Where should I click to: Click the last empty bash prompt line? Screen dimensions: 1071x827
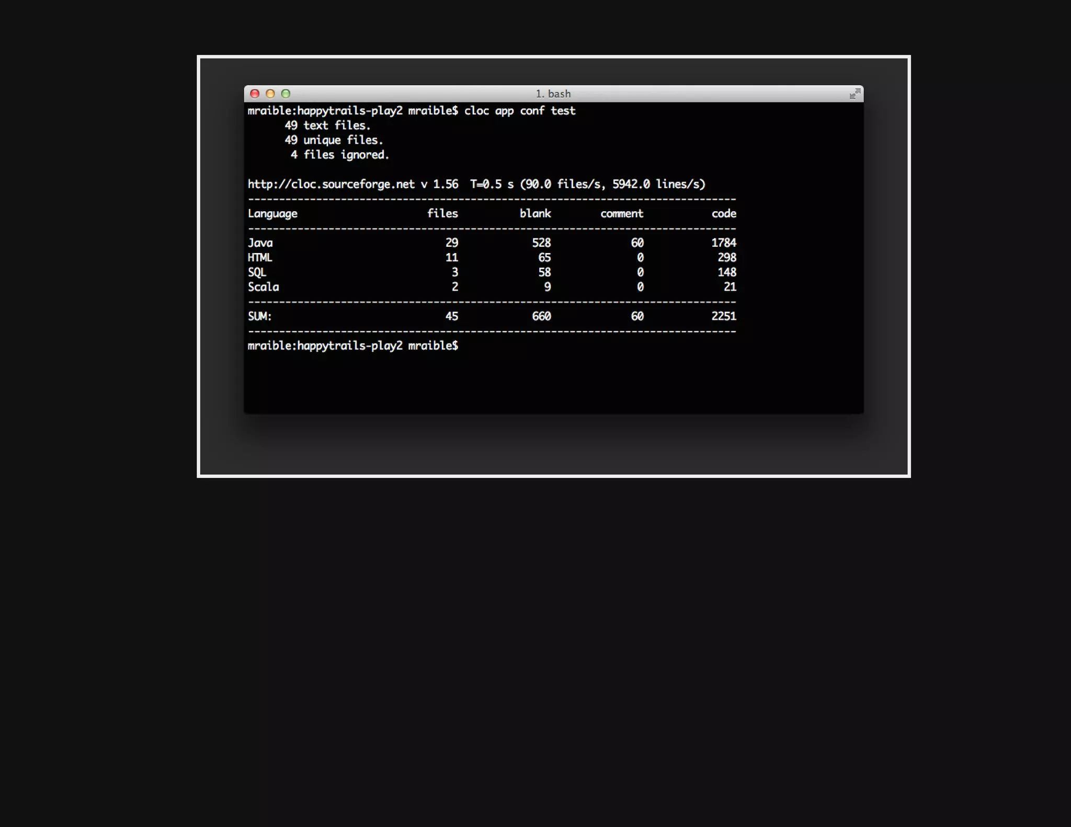click(352, 346)
